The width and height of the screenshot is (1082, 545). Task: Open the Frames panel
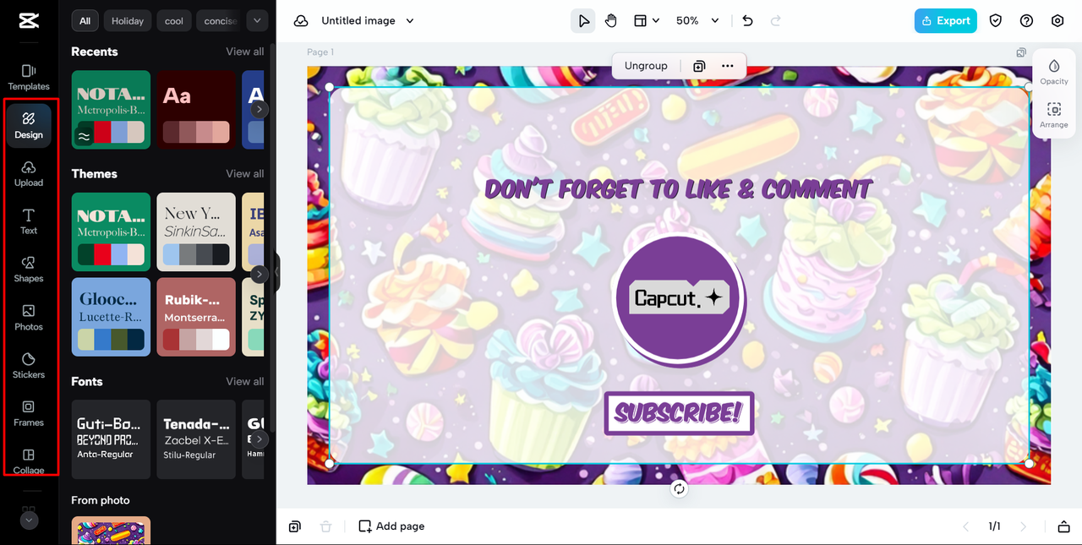(x=29, y=414)
